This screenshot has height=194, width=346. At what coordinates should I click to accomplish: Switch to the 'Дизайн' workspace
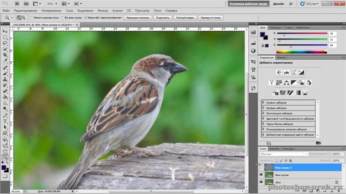(278, 4)
